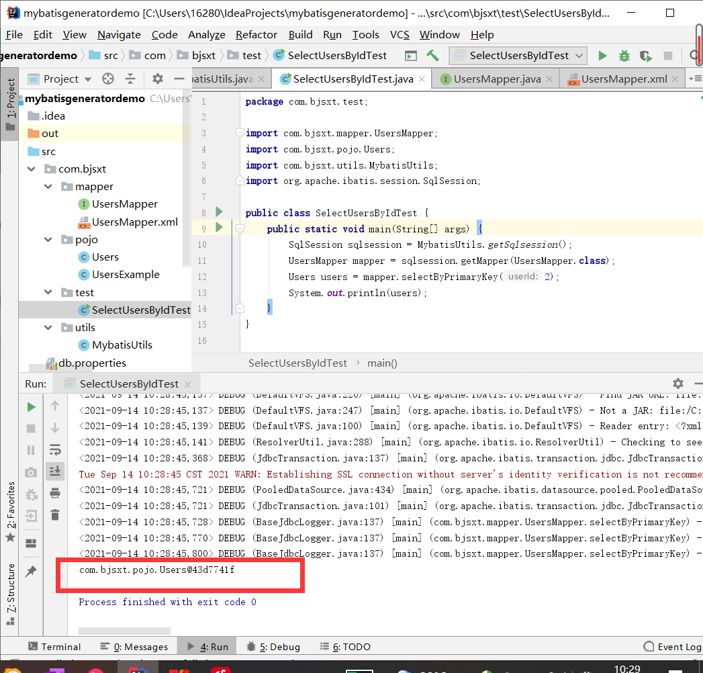Collapse the utils package node

[48, 327]
